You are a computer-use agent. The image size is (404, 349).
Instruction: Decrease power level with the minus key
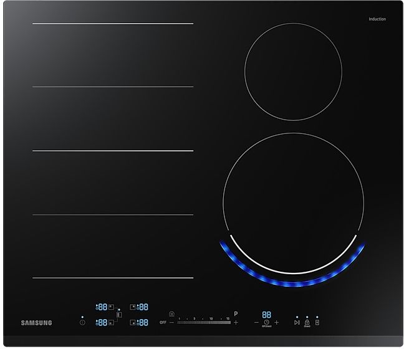(x=172, y=322)
